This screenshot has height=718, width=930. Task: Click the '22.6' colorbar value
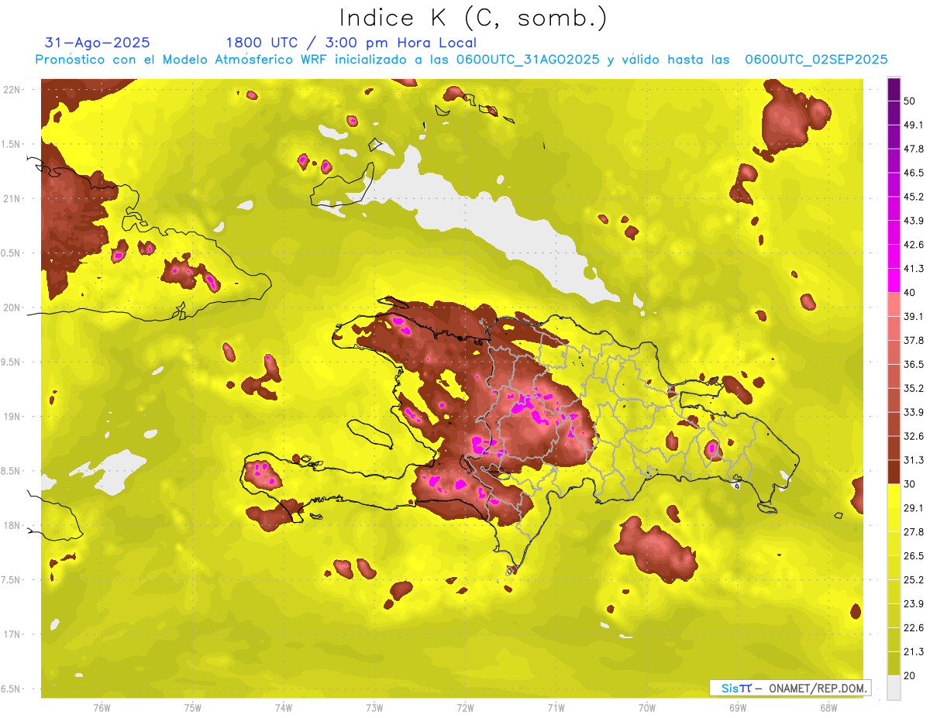(913, 627)
